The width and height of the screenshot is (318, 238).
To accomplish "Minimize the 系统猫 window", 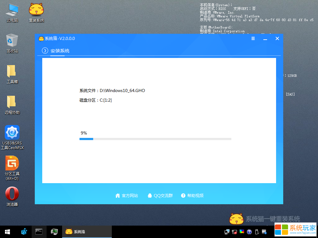I will 265,39.
